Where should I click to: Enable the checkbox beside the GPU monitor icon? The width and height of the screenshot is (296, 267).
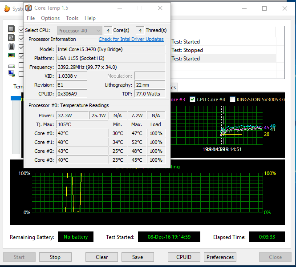point(21,74)
